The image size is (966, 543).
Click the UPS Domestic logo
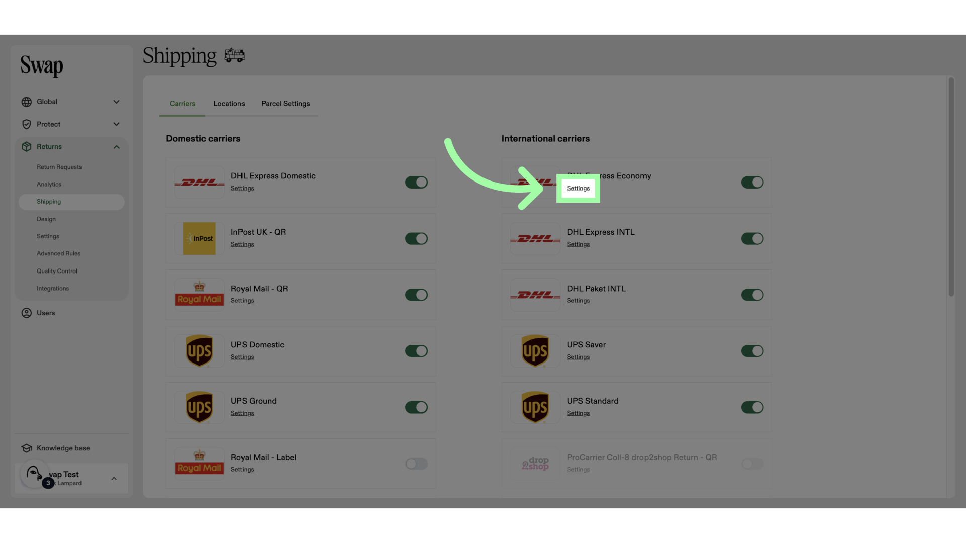(199, 351)
